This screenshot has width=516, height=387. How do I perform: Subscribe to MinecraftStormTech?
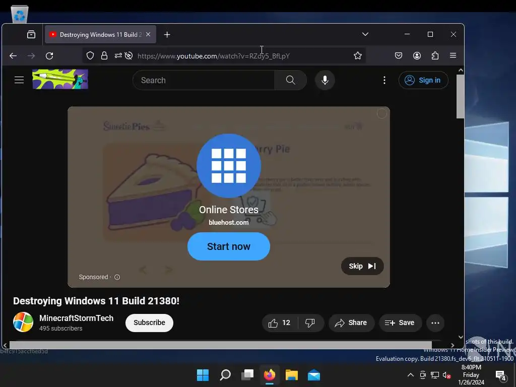(149, 323)
